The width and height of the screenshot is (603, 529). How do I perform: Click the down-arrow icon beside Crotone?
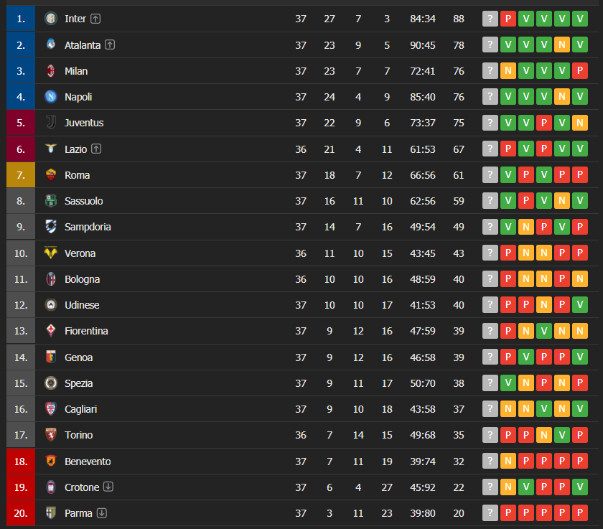pos(108,487)
